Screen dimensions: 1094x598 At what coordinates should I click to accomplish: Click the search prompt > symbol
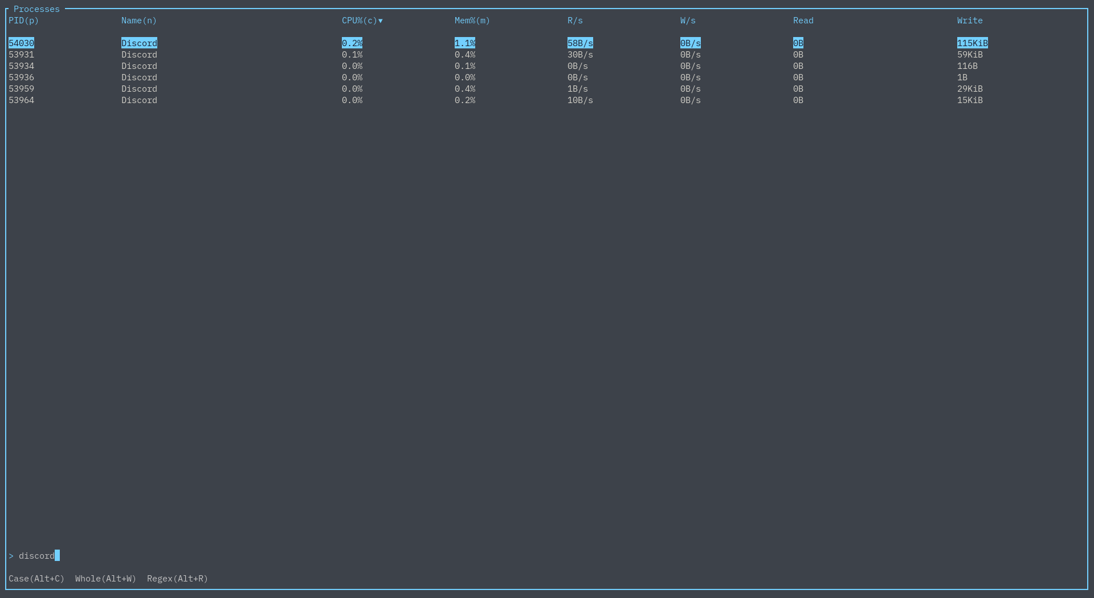(x=11, y=556)
